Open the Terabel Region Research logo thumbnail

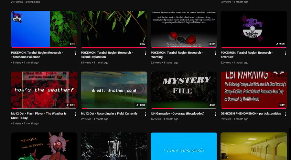[x=254, y=29]
